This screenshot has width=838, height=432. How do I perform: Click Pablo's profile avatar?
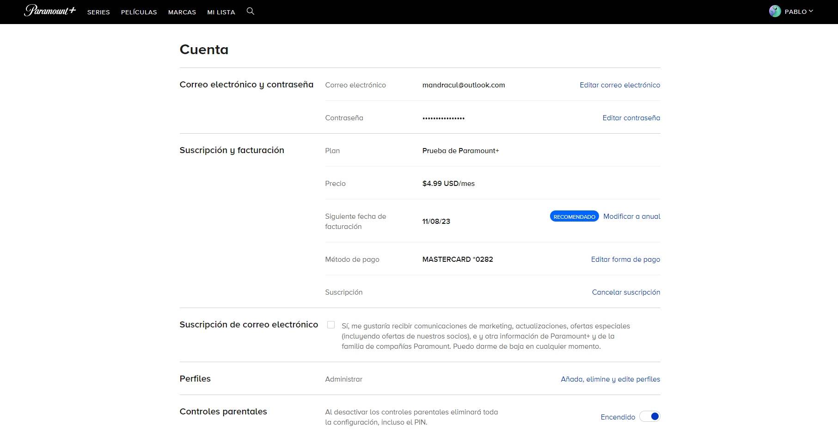tap(775, 12)
